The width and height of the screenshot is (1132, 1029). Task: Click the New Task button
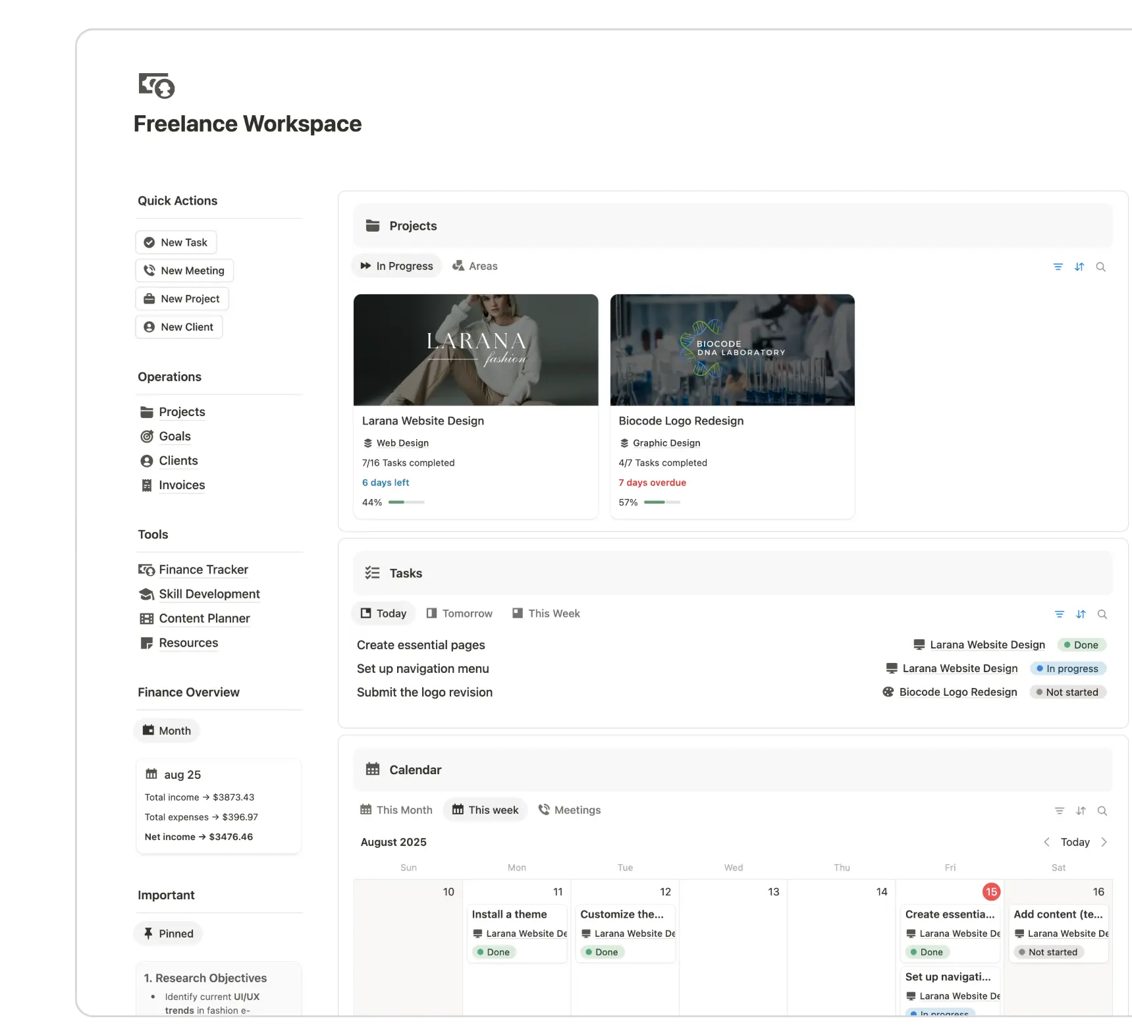click(176, 242)
